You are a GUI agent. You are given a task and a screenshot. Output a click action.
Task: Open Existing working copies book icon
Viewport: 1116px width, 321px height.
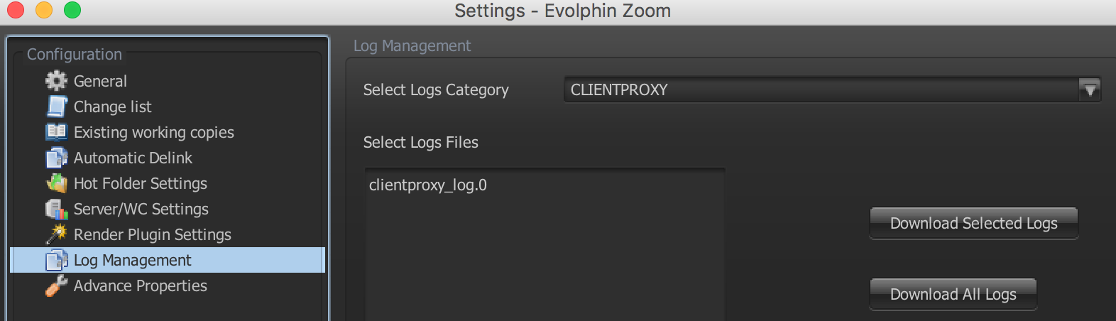click(56, 132)
